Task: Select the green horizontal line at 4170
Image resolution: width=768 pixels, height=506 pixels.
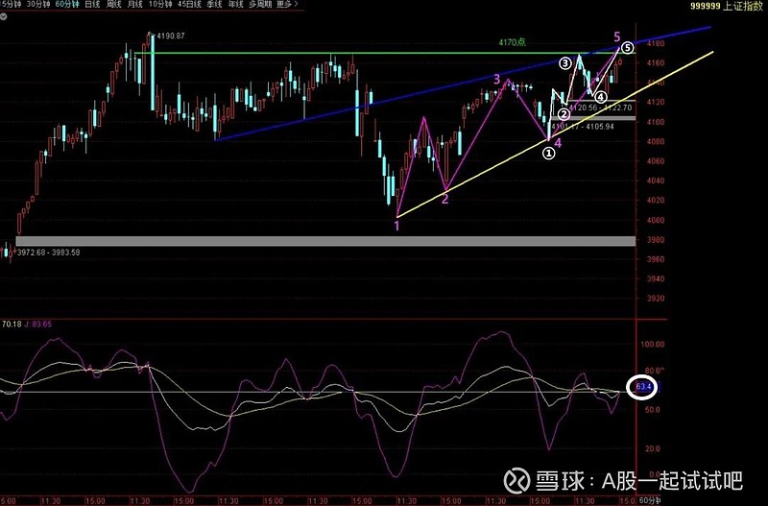Action: pyautogui.click(x=385, y=53)
